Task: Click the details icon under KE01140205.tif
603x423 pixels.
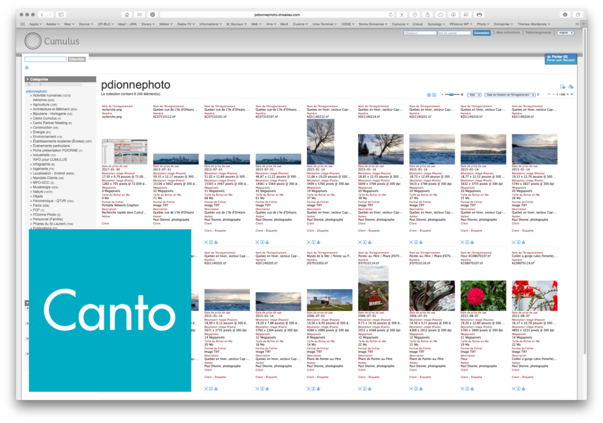Action: pos(262,389)
